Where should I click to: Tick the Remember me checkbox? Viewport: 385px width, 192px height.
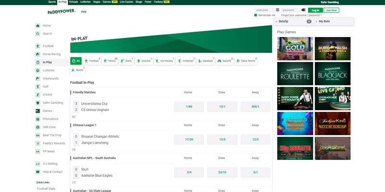click(x=256, y=15)
